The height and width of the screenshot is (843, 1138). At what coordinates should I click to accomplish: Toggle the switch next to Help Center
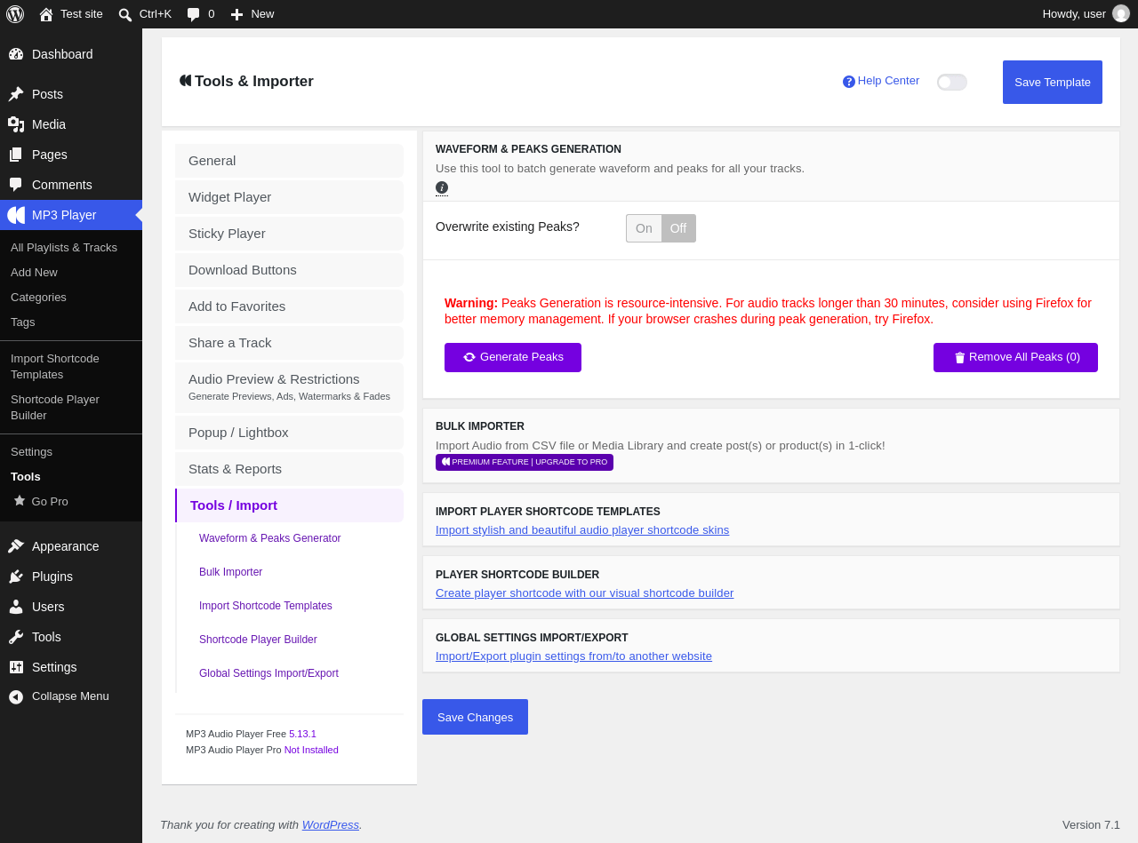pos(952,82)
